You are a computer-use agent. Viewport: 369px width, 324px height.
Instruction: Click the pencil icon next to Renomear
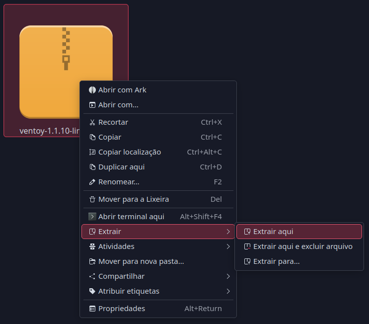pyautogui.click(x=92, y=182)
